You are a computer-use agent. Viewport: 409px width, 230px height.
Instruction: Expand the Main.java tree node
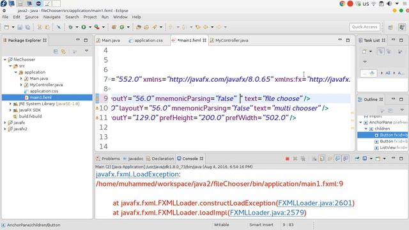21,78
